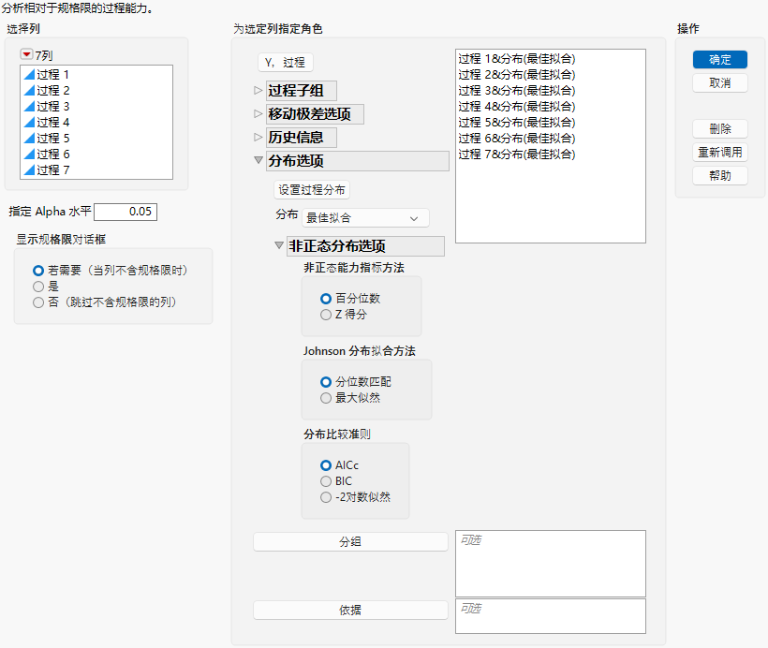
Task: Expand the 历史信息 section
Action: 258,137
